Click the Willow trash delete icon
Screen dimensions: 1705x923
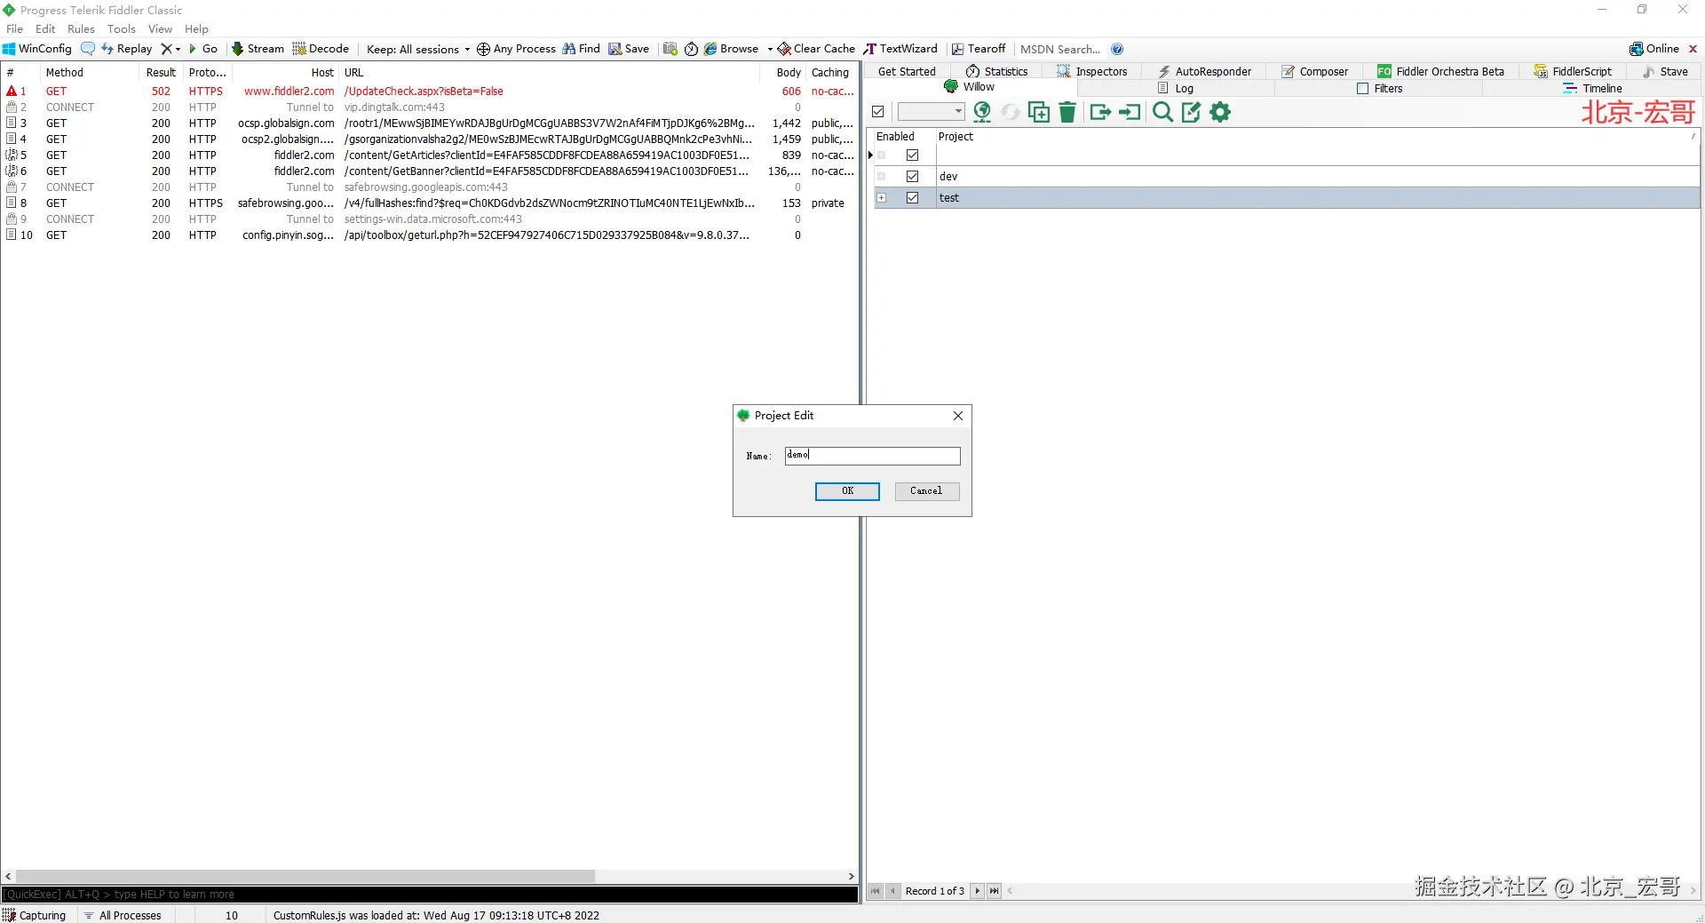[x=1067, y=112]
